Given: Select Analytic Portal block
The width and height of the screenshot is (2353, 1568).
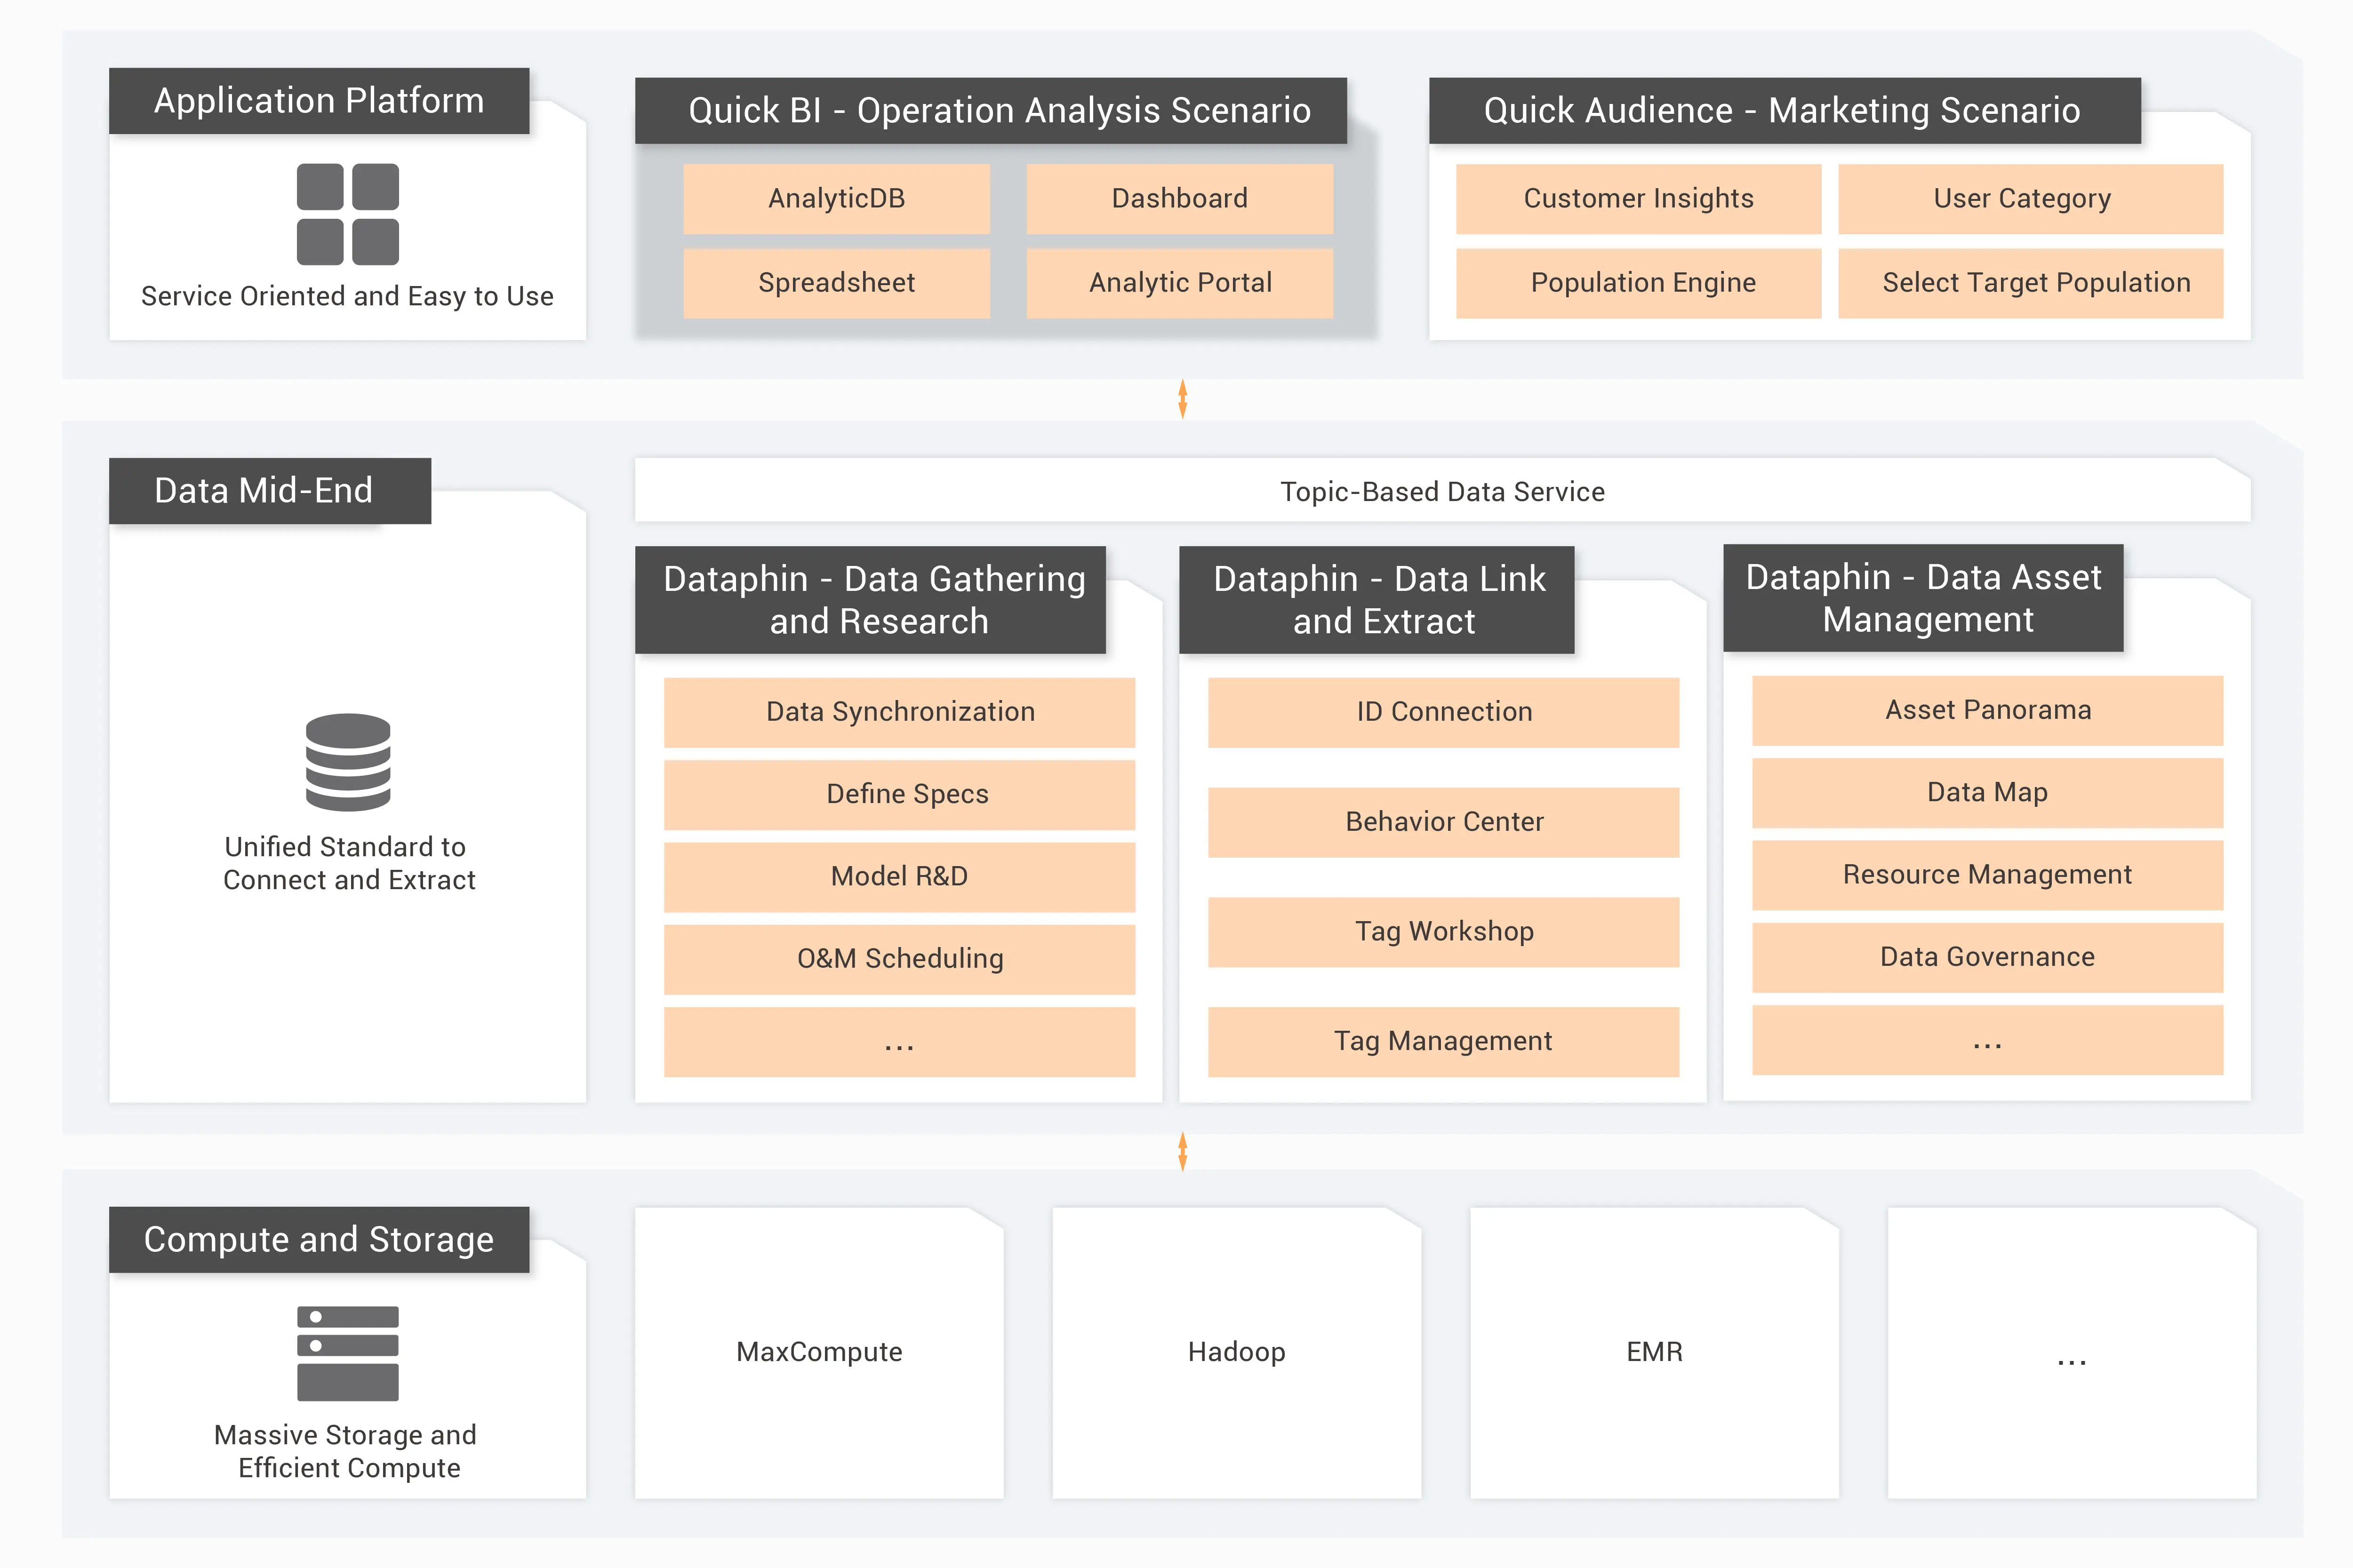Looking at the screenshot, I should point(1179,283).
